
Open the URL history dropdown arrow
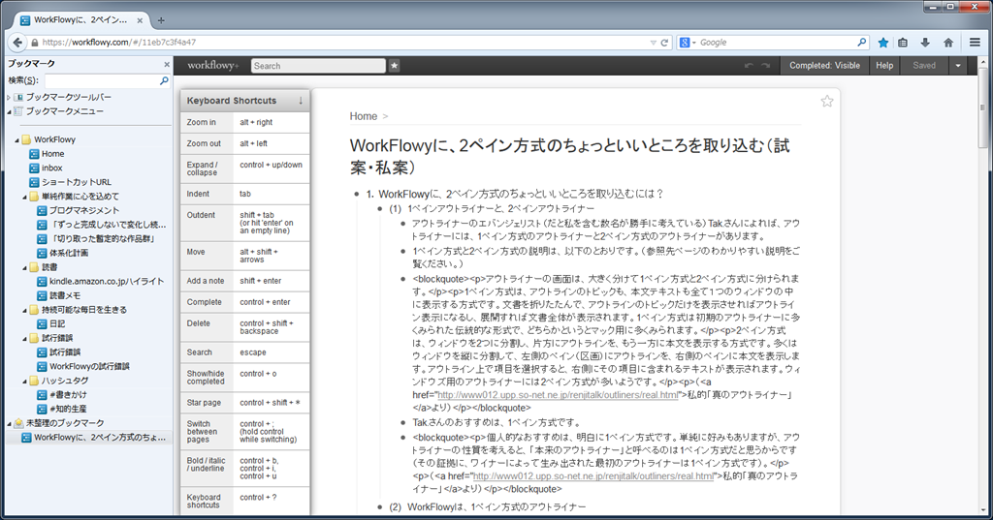point(653,43)
